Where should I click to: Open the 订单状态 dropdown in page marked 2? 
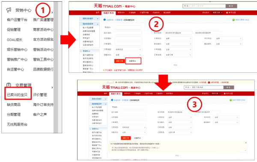tap(179, 39)
